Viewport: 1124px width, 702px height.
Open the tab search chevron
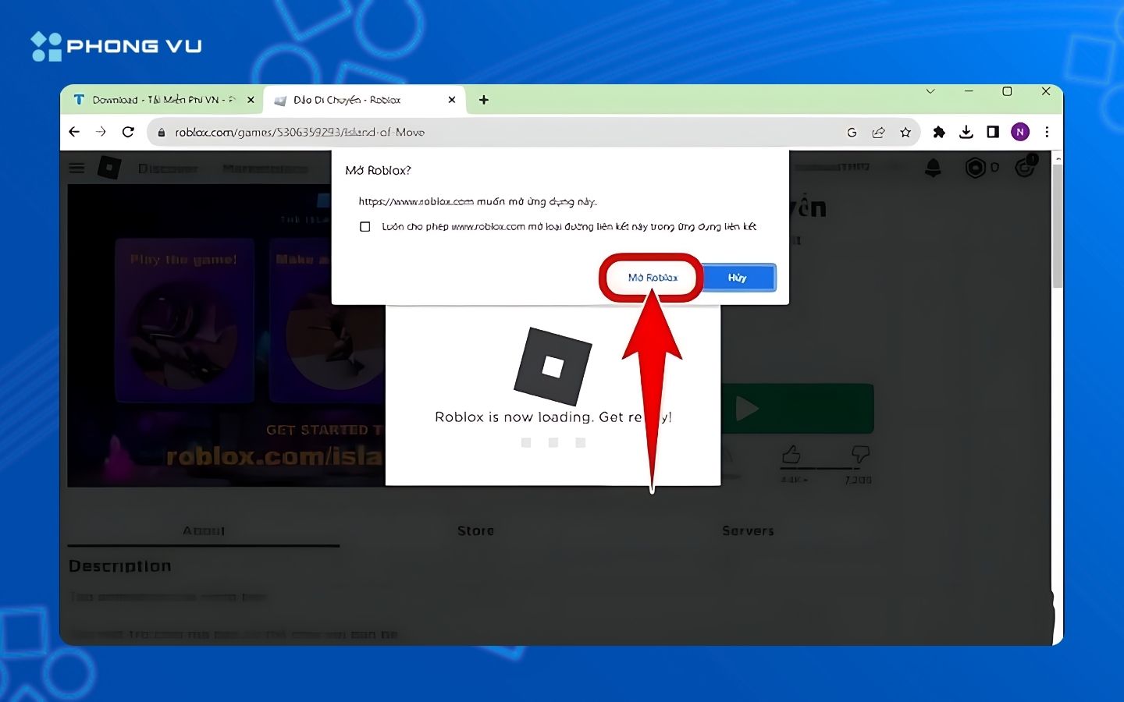pyautogui.click(x=930, y=91)
